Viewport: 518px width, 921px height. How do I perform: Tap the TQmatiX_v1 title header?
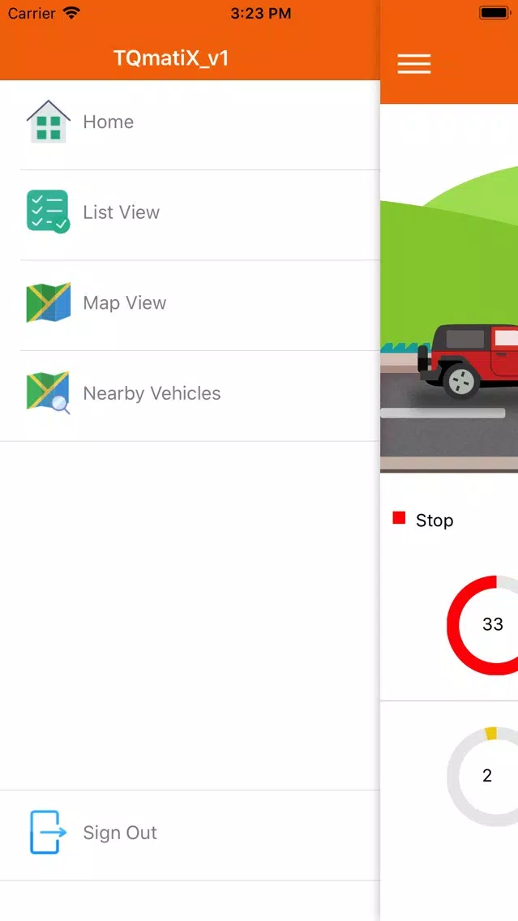171,58
